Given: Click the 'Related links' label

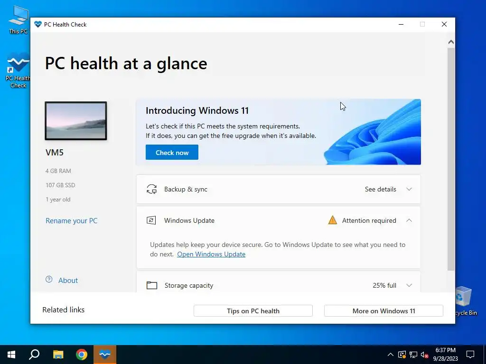Looking at the screenshot, I should coord(63,310).
